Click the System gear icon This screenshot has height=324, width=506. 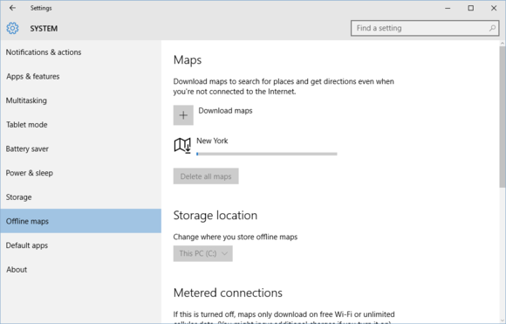click(12, 29)
